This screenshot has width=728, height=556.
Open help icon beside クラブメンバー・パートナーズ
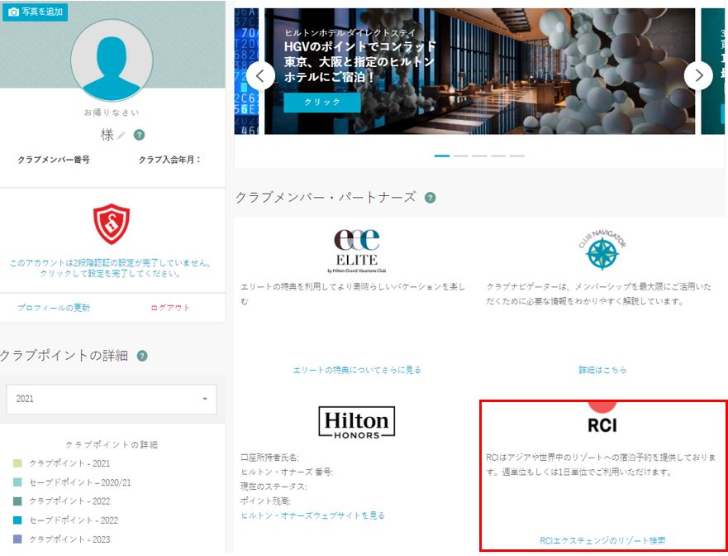click(x=431, y=198)
